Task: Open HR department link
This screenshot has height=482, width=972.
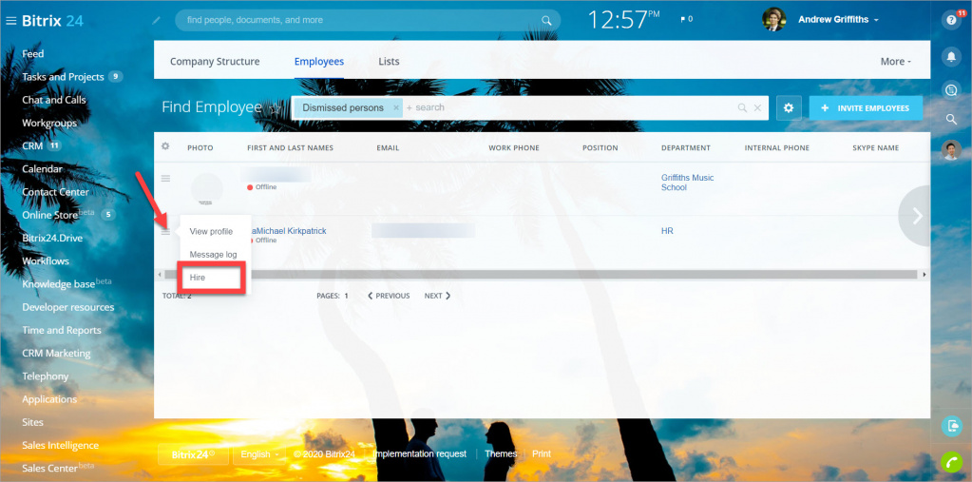Action: (667, 231)
